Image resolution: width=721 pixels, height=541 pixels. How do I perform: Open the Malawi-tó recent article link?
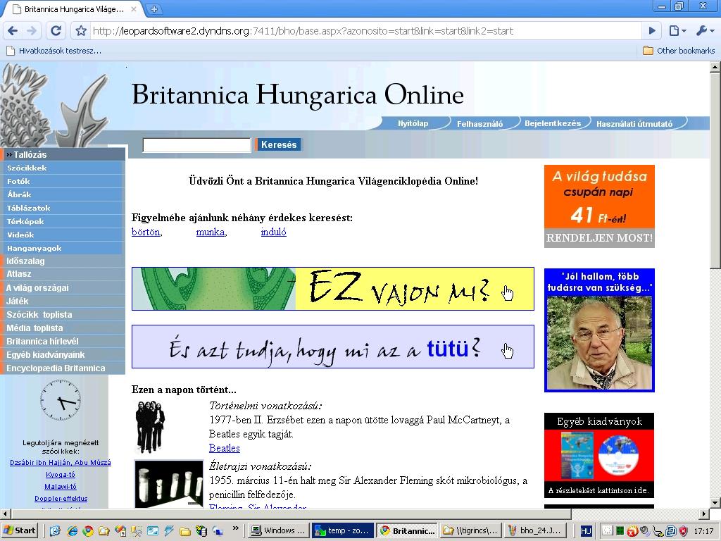point(61,487)
